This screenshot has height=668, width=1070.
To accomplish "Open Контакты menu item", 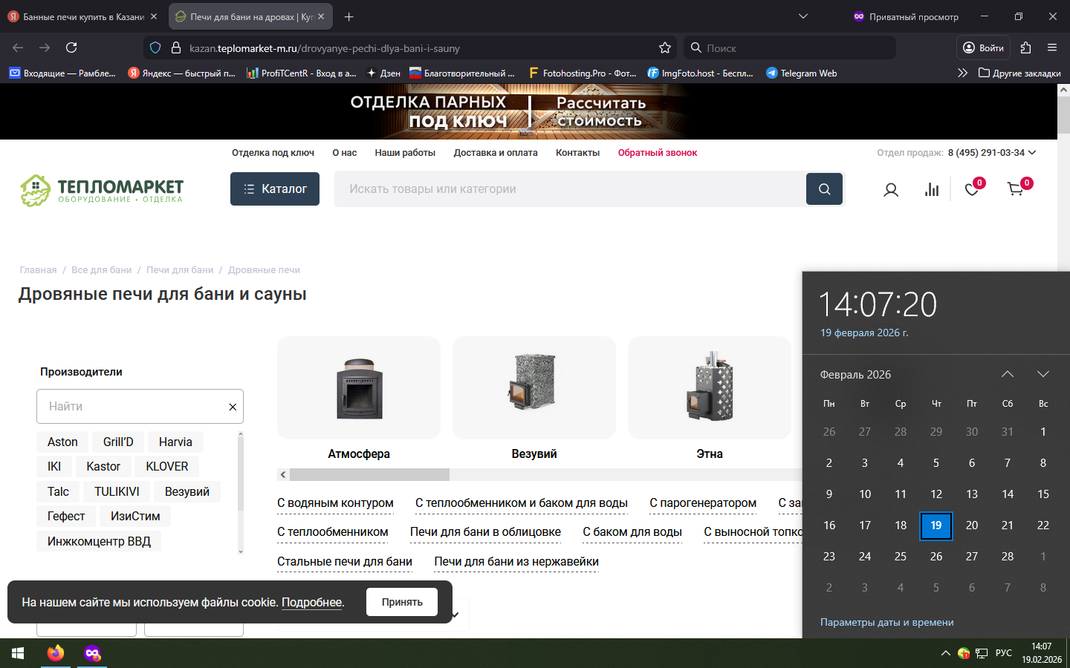I will point(577,153).
